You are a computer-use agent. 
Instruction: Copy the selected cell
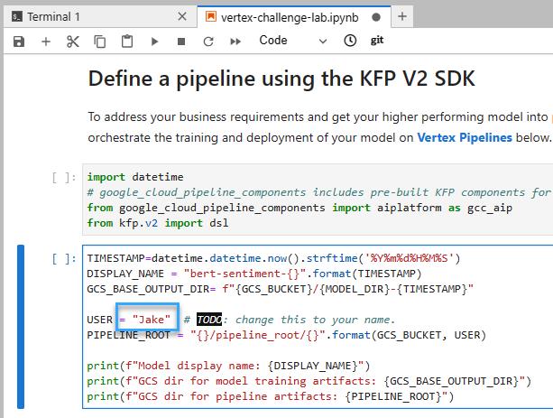100,42
